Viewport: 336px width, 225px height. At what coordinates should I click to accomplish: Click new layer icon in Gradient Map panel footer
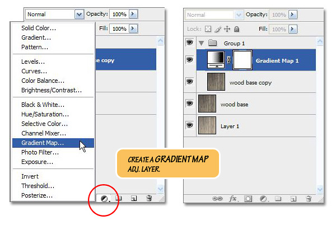[x=293, y=199]
